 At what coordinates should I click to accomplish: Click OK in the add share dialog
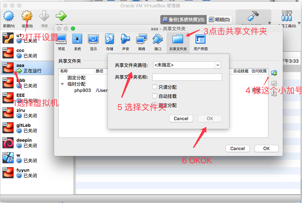coord(210,118)
